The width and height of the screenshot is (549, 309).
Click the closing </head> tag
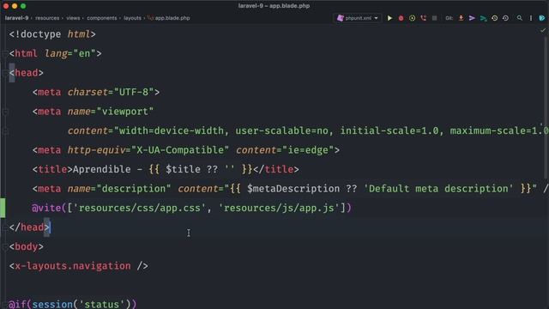[29, 227]
